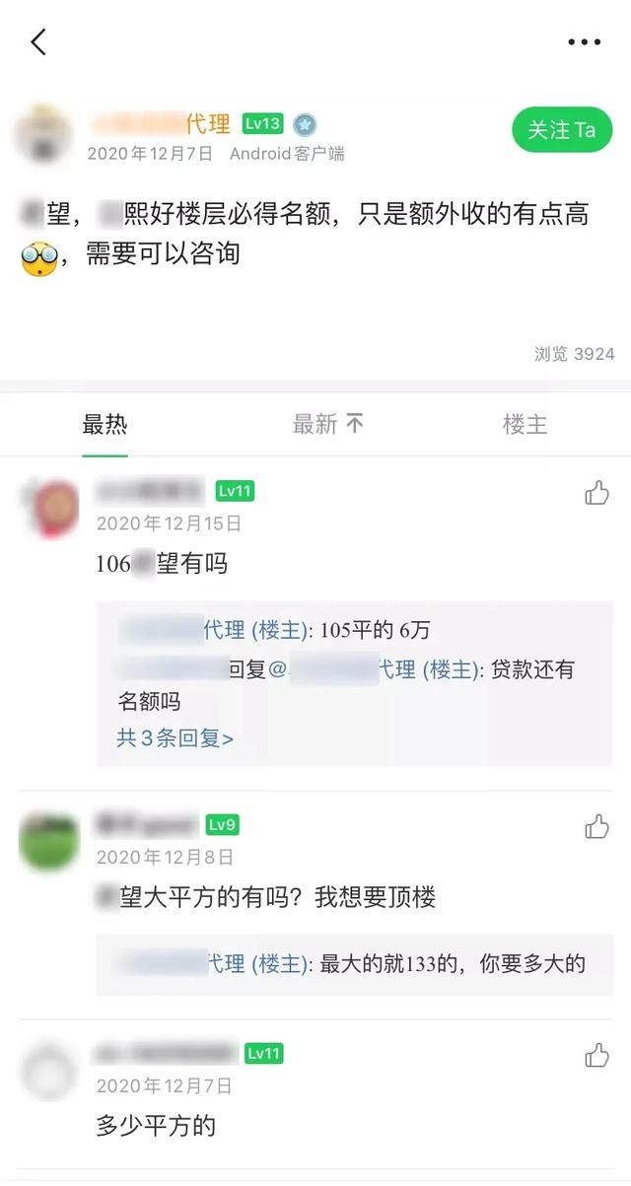Tap the back arrow at top
Viewport: 631px width, 1186px height.
point(38,42)
